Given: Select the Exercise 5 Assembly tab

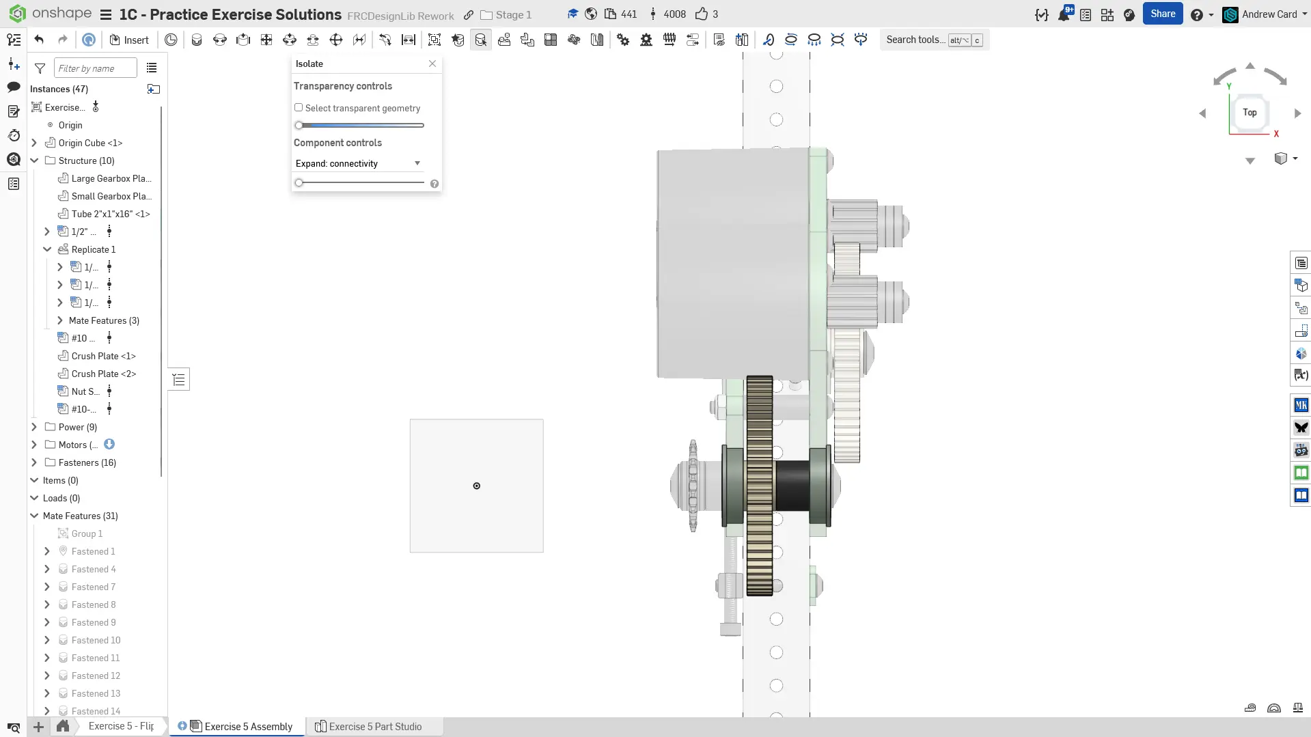Looking at the screenshot, I should (x=248, y=727).
